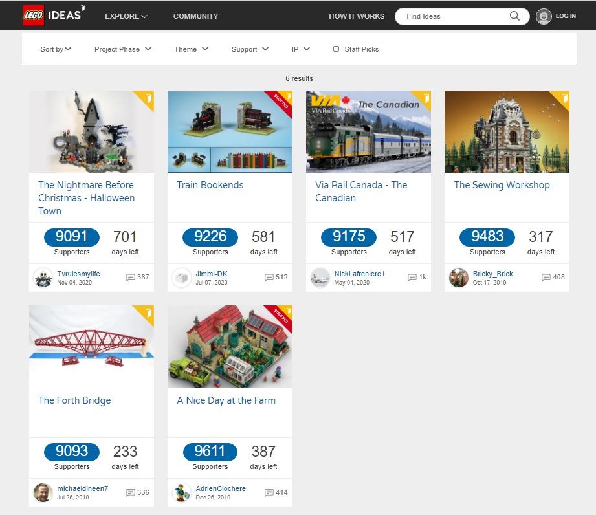
Task: Click the 9611 supporters badge
Action: click(210, 452)
